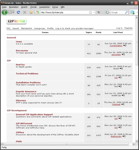
Task: Click the Register link
Action: pos(129,28)
